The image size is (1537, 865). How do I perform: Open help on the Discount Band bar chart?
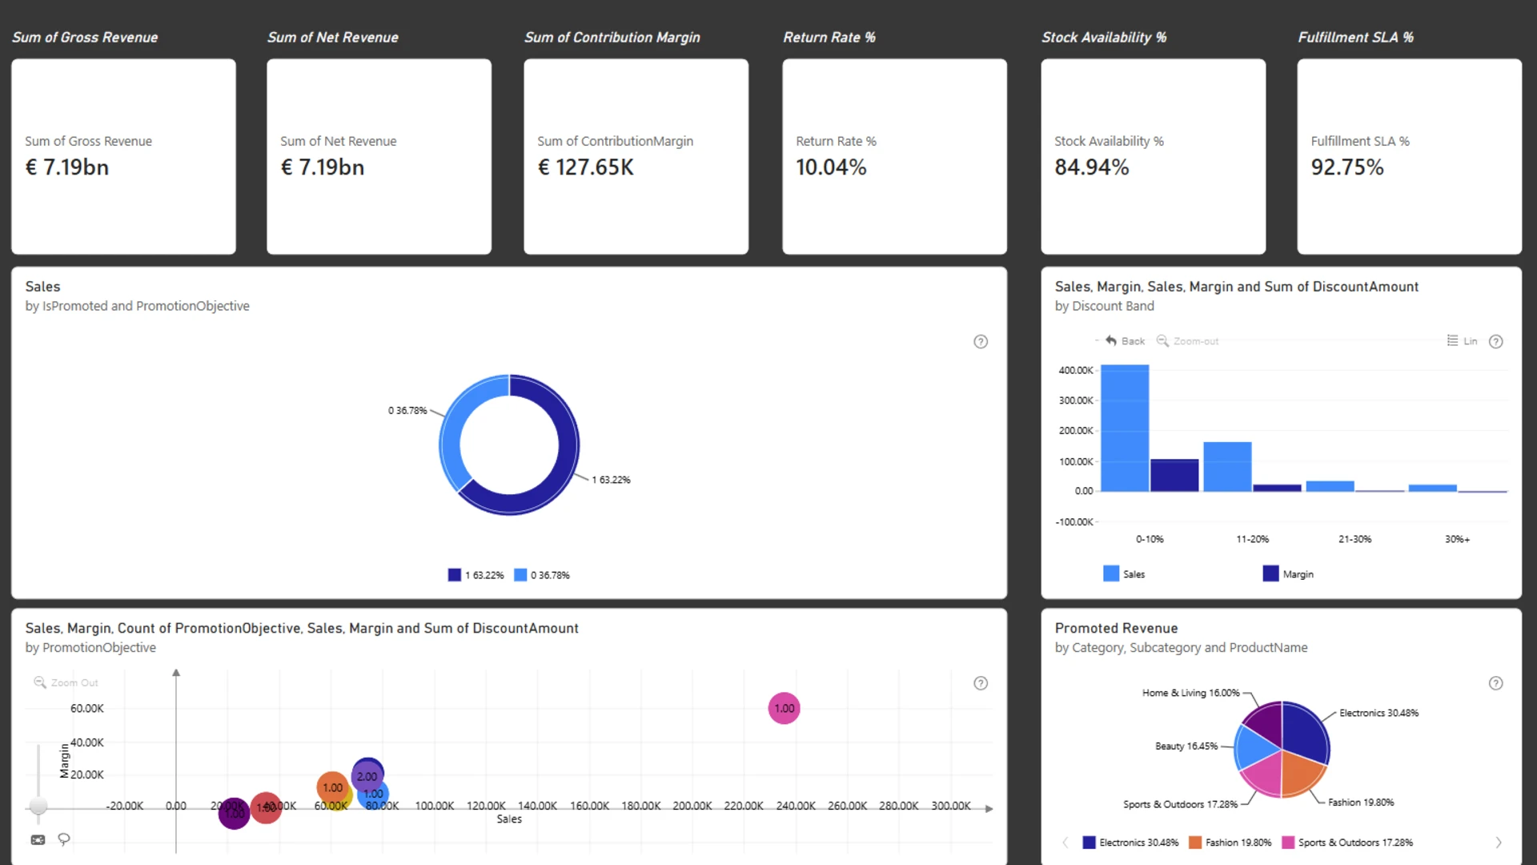click(1495, 341)
